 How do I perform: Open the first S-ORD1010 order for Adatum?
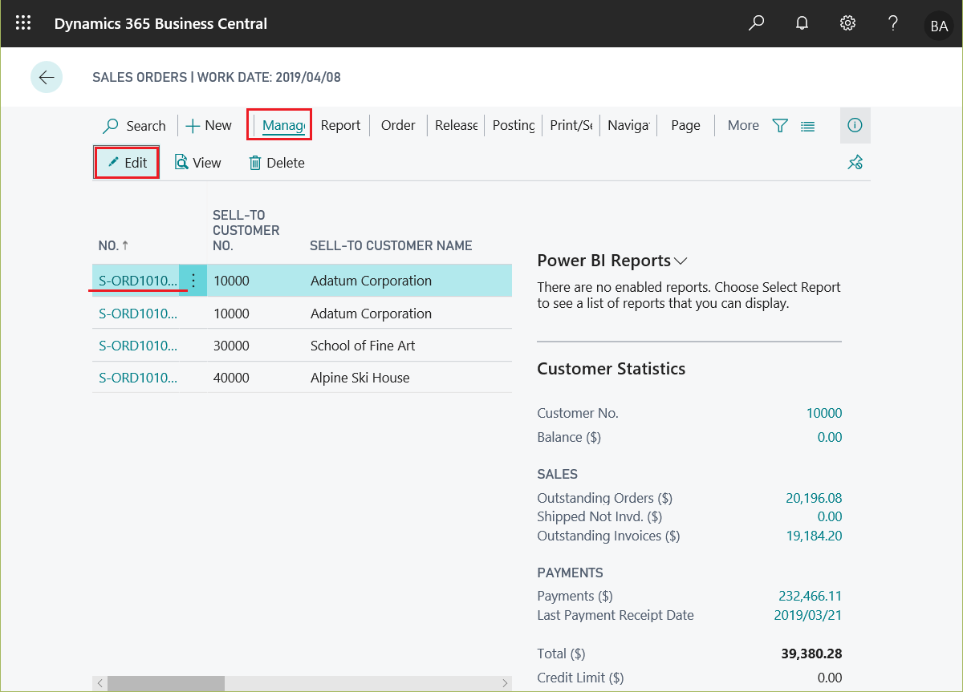tap(138, 281)
